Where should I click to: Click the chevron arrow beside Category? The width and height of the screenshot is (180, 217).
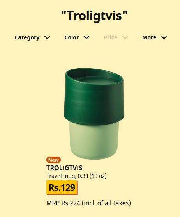pos(47,37)
